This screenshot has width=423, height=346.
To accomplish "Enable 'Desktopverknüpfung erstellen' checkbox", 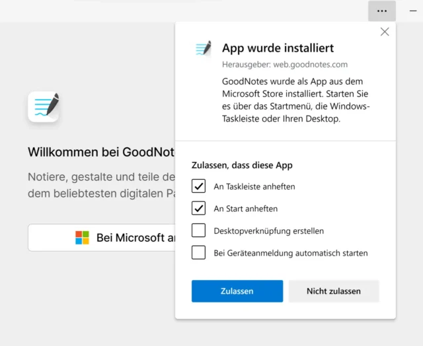I will coord(198,231).
